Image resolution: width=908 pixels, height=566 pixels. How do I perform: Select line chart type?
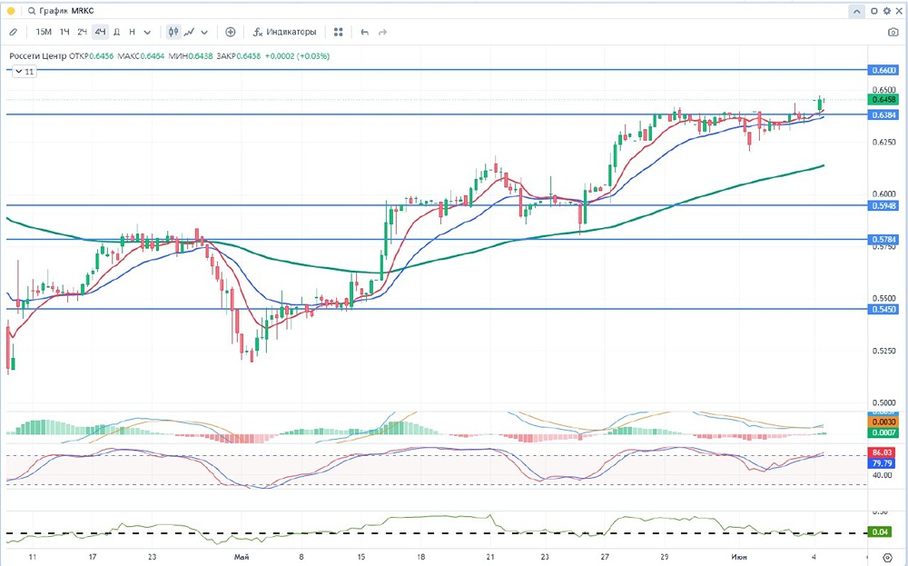coord(190,33)
